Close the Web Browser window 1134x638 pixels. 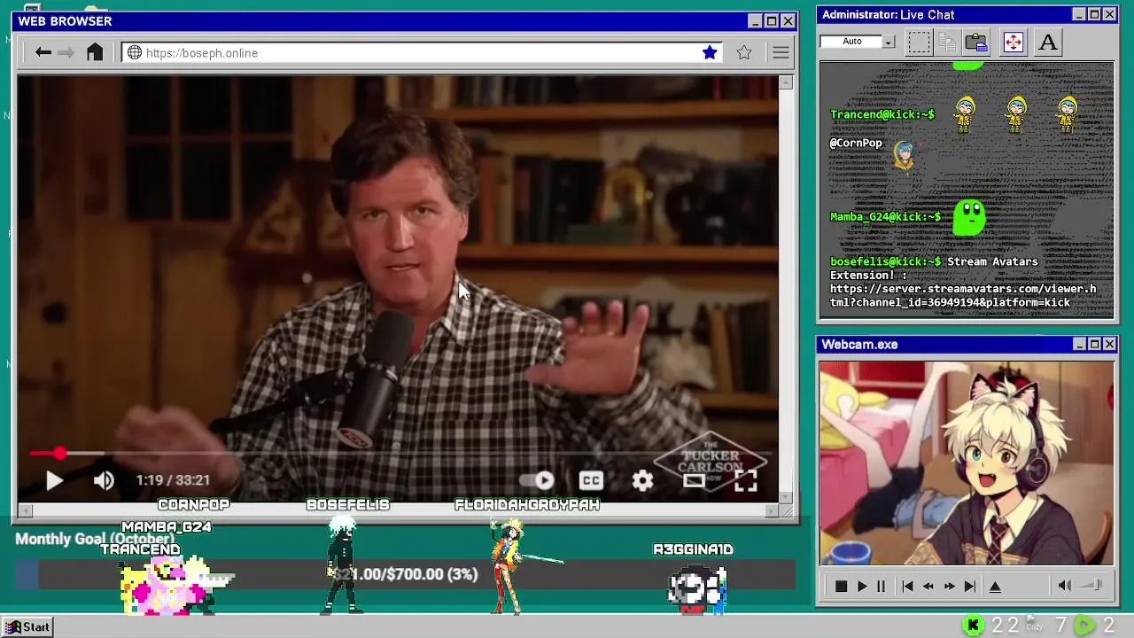(788, 21)
